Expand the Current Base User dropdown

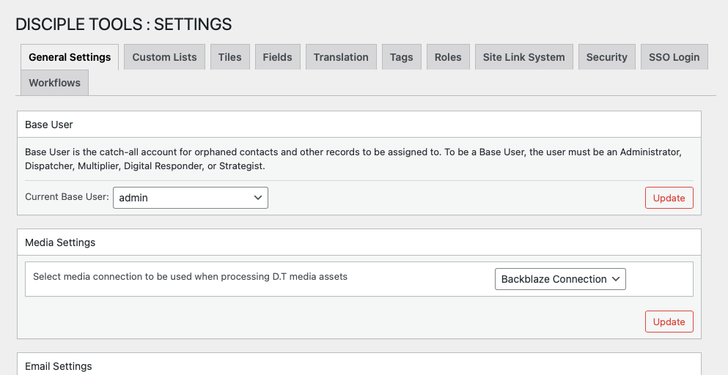tap(191, 198)
